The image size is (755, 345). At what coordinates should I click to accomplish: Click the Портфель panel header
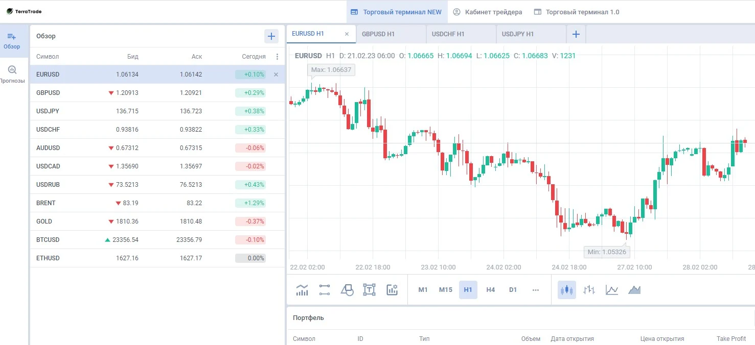click(x=308, y=318)
